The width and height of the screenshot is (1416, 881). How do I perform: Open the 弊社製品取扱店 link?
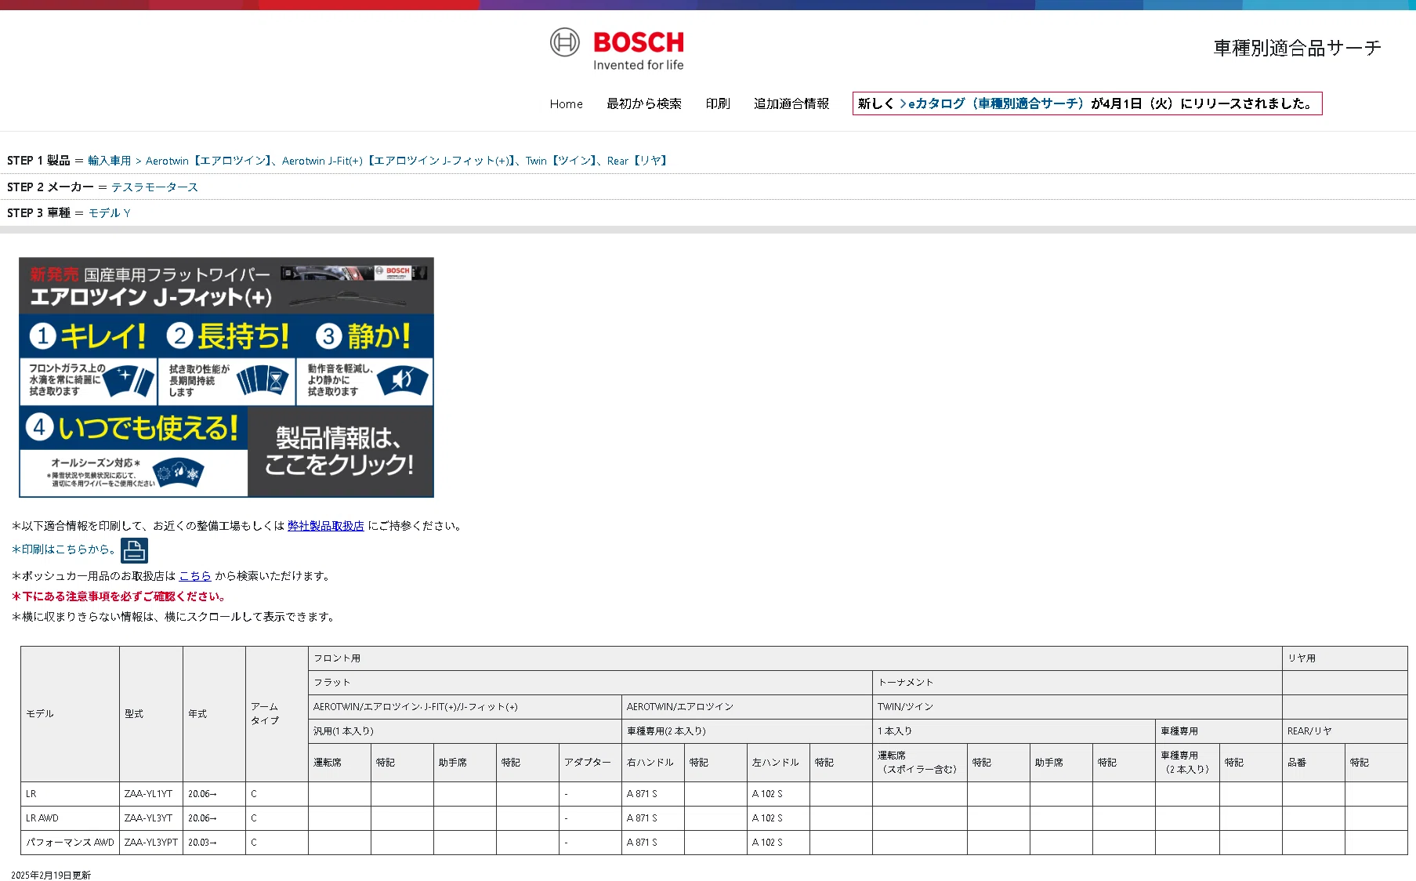[x=326, y=526]
